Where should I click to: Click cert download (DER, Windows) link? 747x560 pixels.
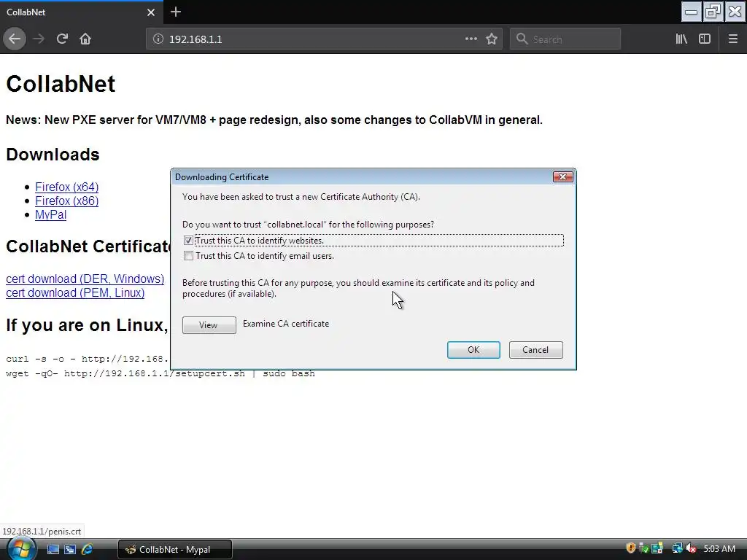[x=85, y=279]
